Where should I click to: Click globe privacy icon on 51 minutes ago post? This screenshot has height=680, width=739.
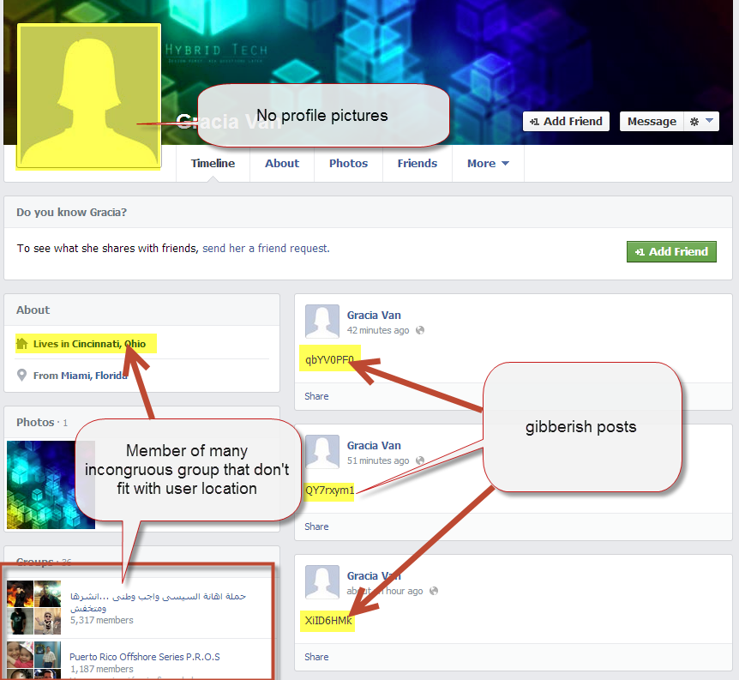pos(420,460)
